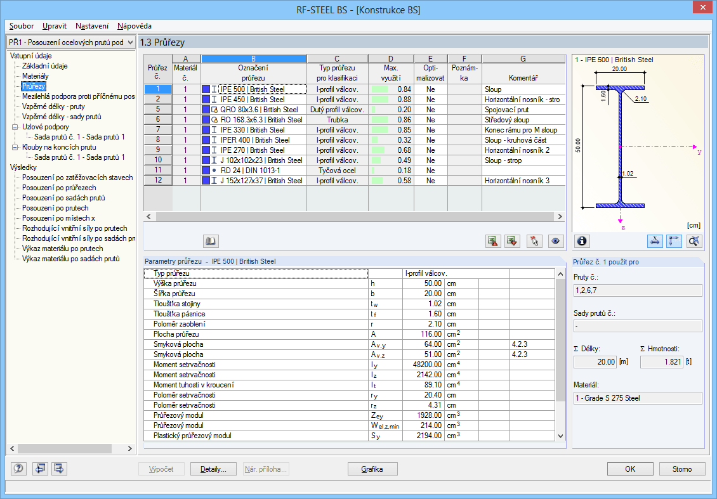This screenshot has height=499, width=717.
Task: Click I-section icon in IPER 400 row
Action: pyautogui.click(x=214, y=140)
